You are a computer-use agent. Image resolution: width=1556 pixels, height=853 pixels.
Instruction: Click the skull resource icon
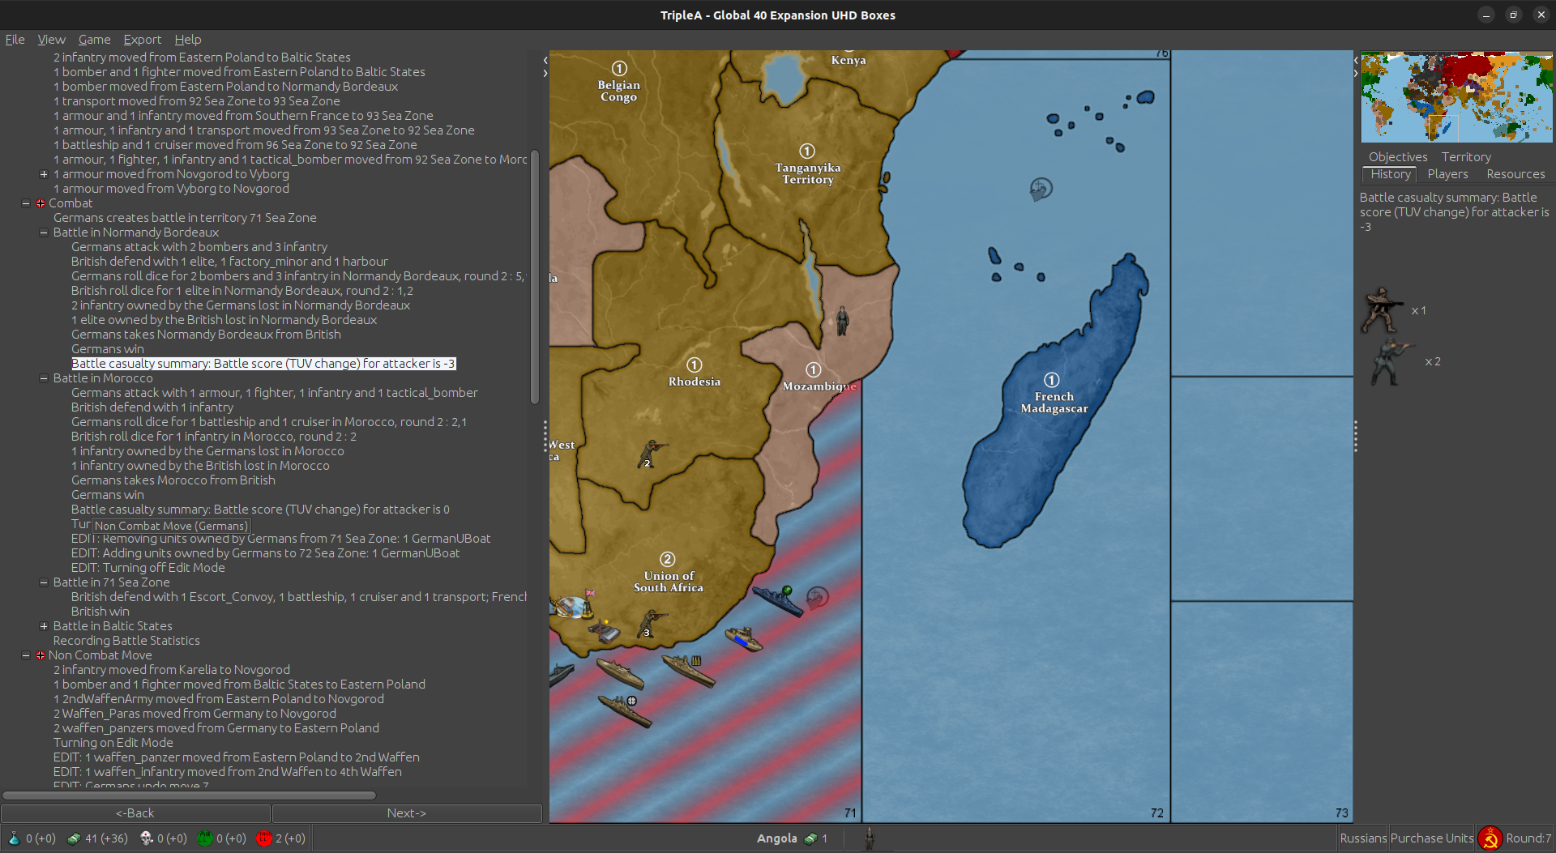point(147,838)
